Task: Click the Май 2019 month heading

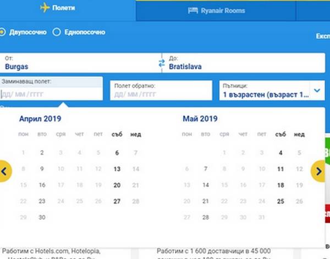Action: coord(200,119)
